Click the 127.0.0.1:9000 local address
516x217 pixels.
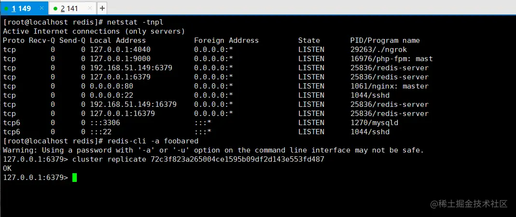(x=120, y=59)
